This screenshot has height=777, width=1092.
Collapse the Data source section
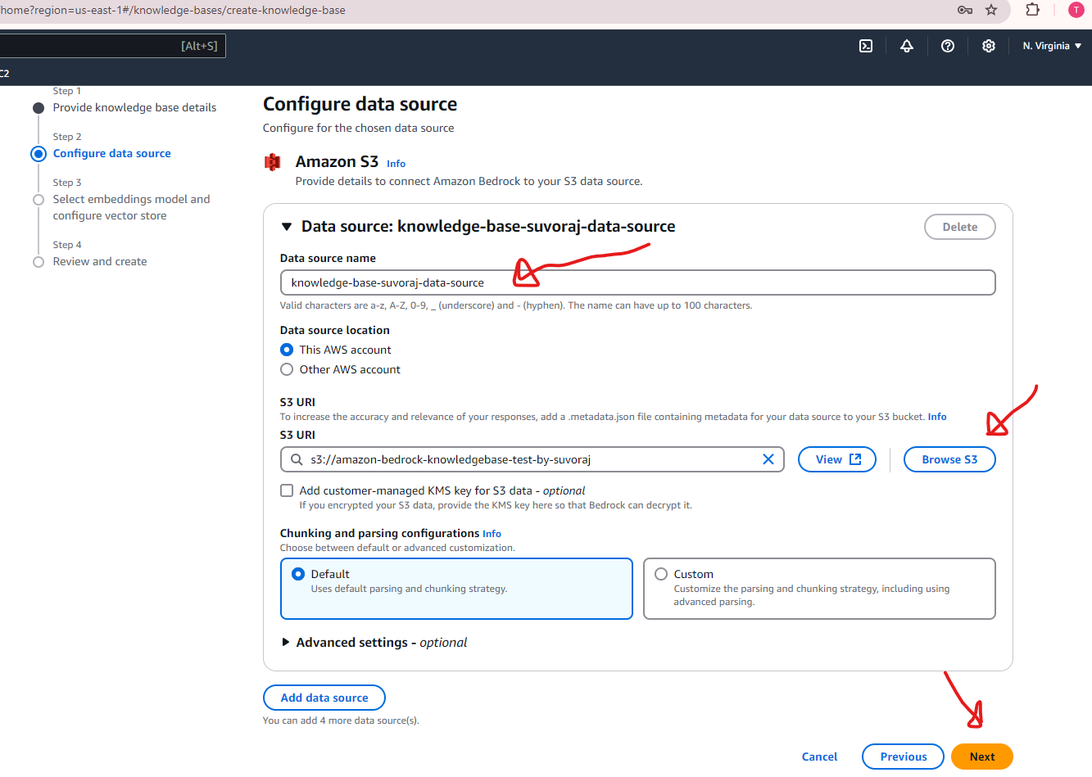(286, 227)
